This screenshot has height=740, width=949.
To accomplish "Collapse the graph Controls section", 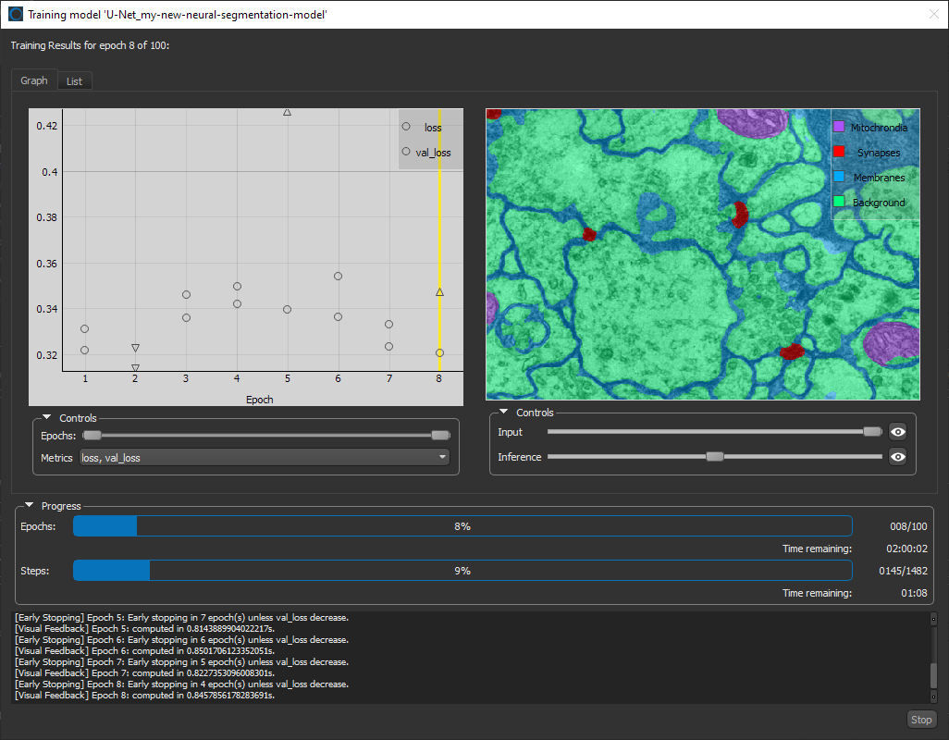I will (46, 418).
